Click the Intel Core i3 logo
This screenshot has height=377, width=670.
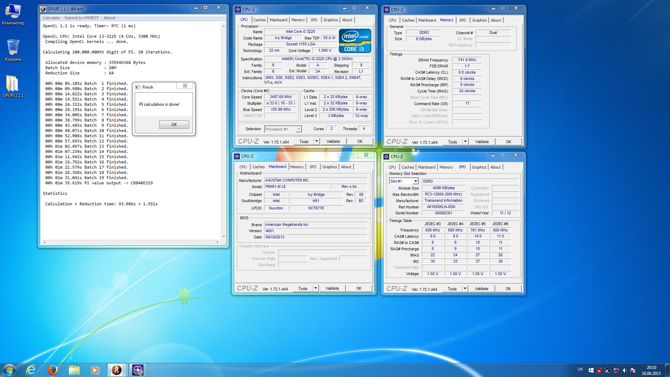coord(355,41)
